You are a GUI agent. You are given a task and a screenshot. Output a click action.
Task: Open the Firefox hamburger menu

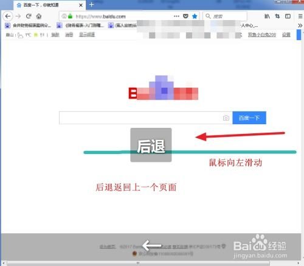300,16
